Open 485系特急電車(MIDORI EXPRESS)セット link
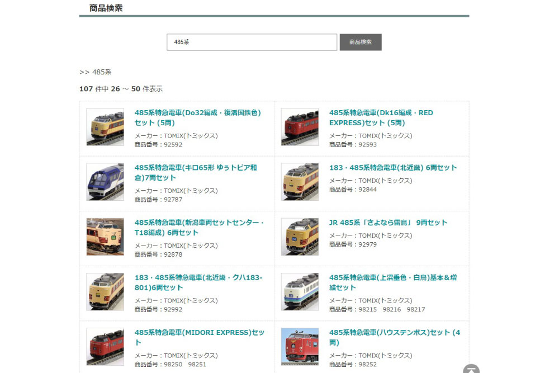Screen dimensions: 559x373 click(200, 337)
